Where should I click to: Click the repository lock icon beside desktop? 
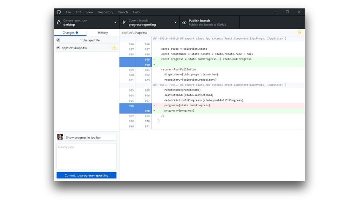(x=58, y=22)
